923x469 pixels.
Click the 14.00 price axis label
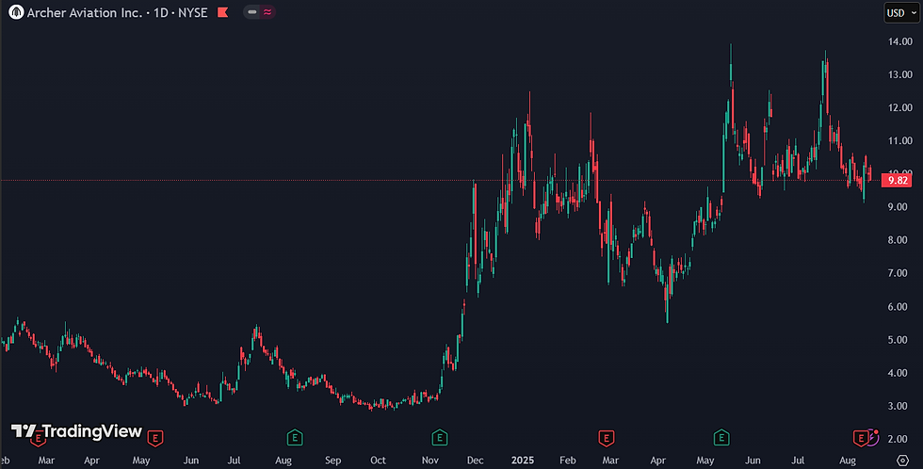[x=900, y=41]
